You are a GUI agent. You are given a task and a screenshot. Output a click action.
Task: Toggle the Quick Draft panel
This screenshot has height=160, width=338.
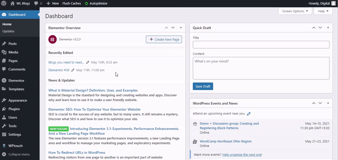point(328,28)
